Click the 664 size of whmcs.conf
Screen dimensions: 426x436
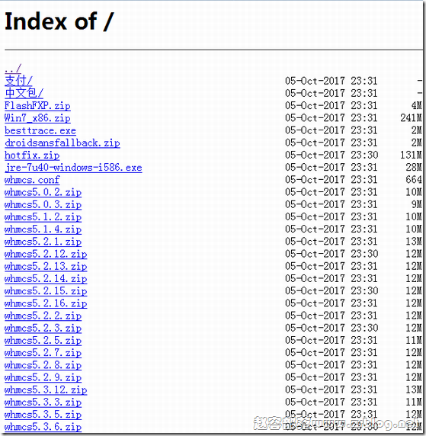[414, 180]
